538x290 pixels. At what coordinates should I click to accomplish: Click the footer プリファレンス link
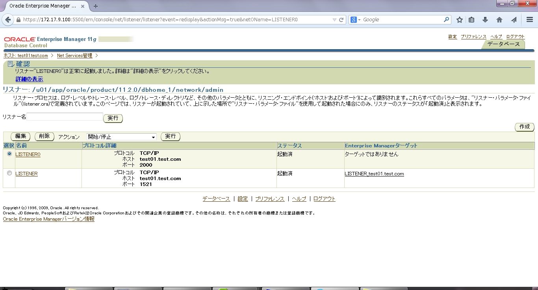(x=270, y=199)
